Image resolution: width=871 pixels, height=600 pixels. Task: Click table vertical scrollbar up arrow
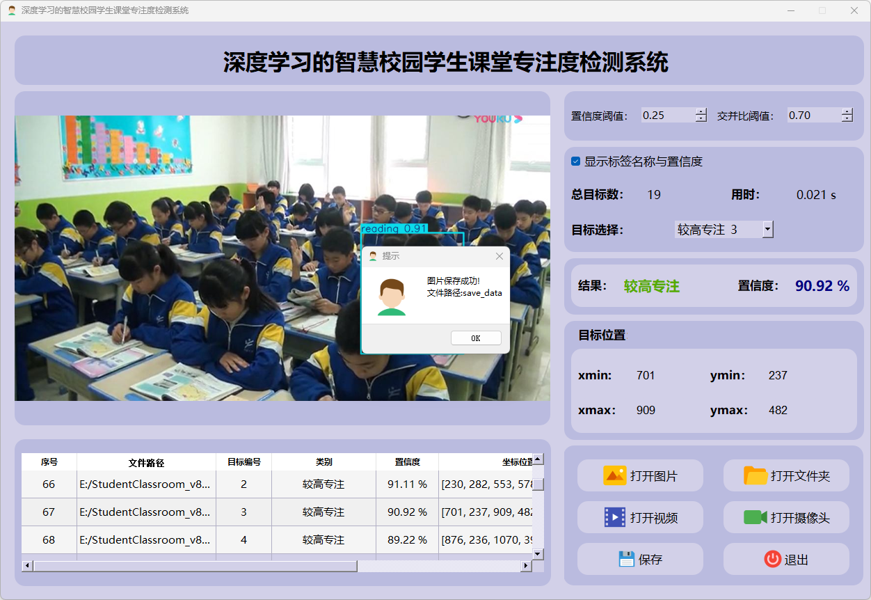538,459
